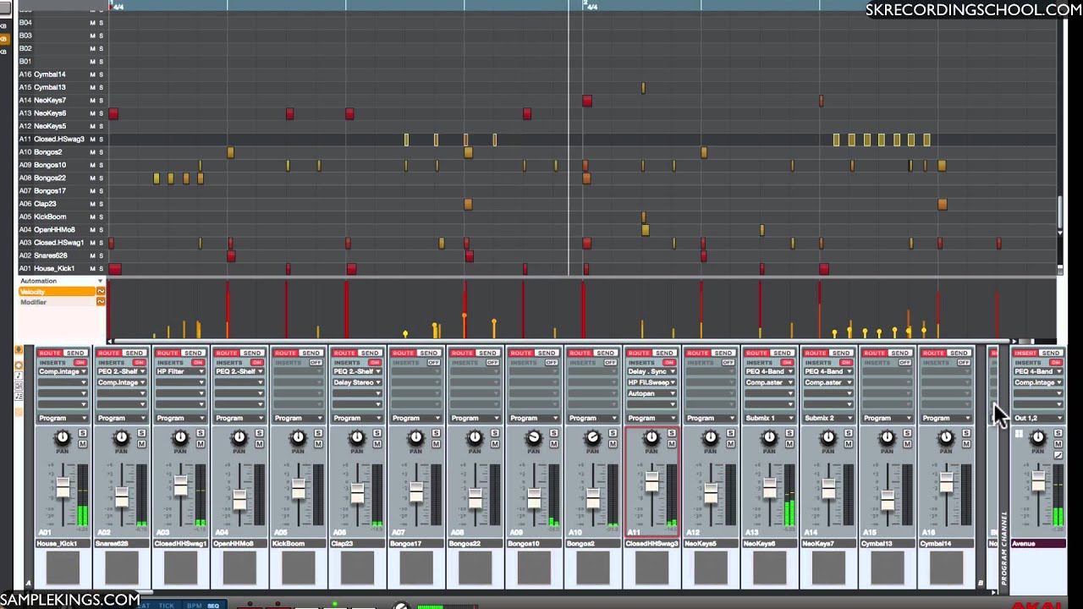Click the master channel automation line icon
Image resolution: width=1083 pixels, height=609 pixels.
[x=1058, y=455]
